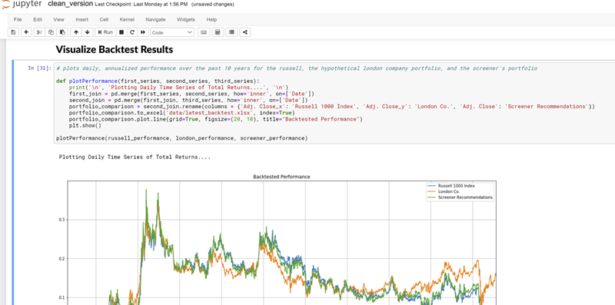Click the Jupyter logo
The width and height of the screenshot is (615, 305).
tap(22, 4)
